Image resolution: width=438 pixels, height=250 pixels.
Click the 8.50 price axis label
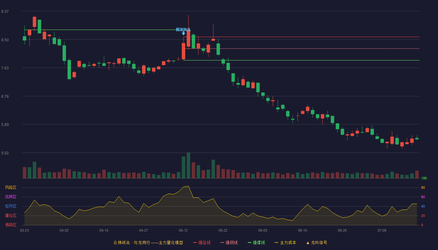pos(5,40)
